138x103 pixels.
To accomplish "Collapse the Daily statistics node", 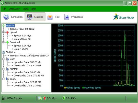I will point(3,59).
